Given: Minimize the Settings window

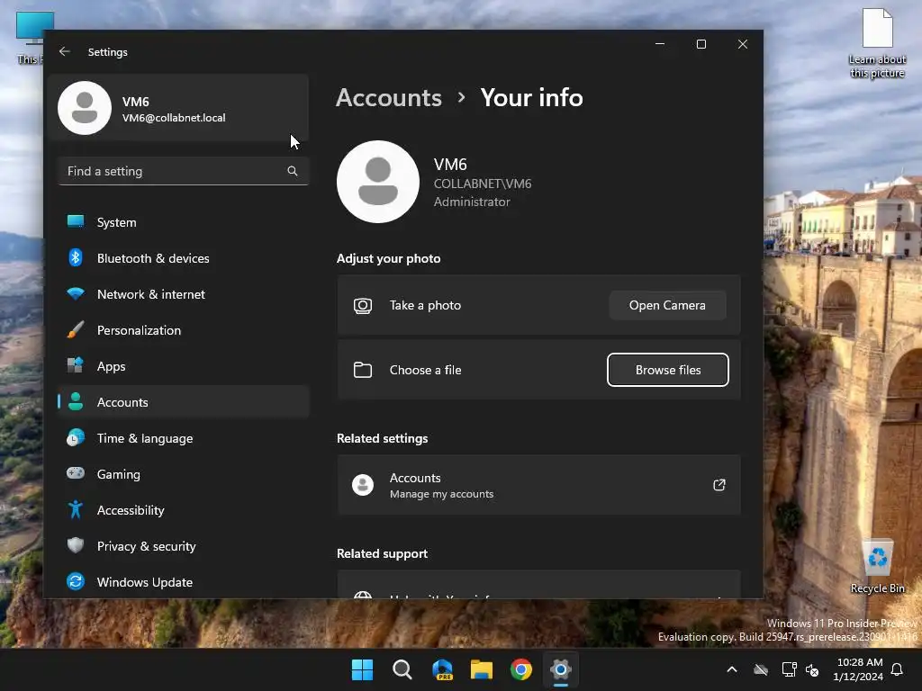Looking at the screenshot, I should 660,44.
